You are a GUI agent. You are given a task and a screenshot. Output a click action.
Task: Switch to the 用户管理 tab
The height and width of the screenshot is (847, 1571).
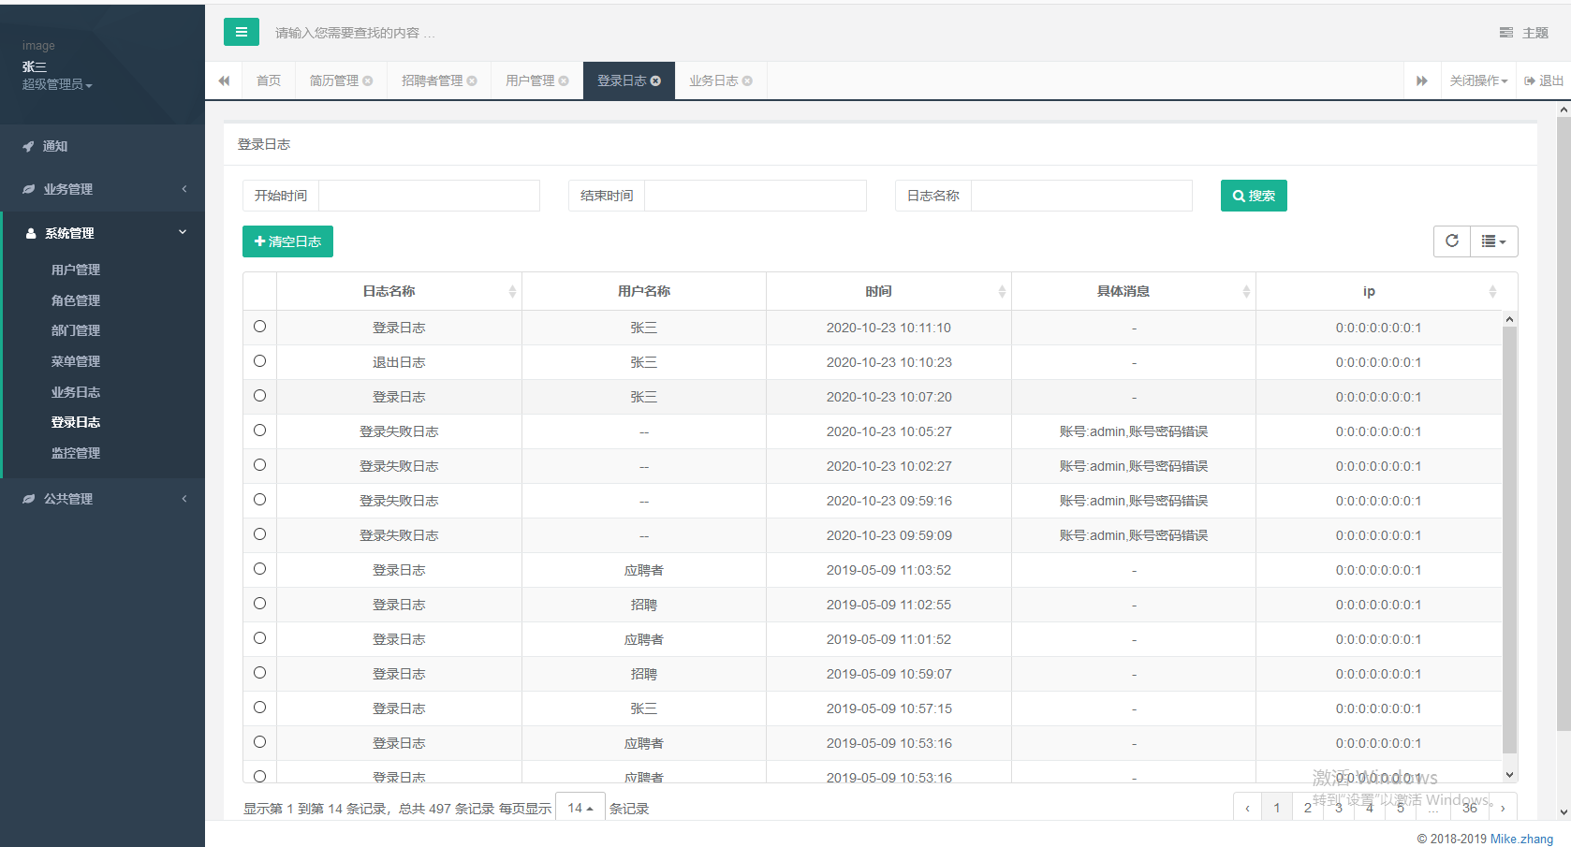coord(530,81)
